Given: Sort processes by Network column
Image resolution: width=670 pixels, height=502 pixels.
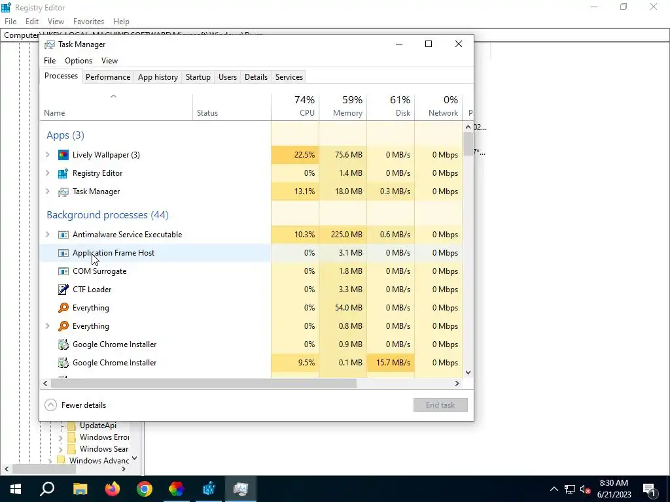Looking at the screenshot, I should pyautogui.click(x=439, y=107).
